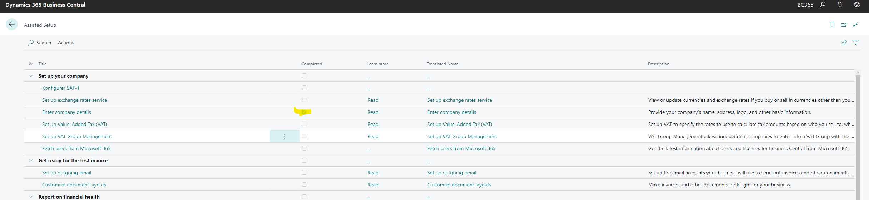Collapse Get ready for the first invoice
869x200 pixels.
(x=31, y=160)
